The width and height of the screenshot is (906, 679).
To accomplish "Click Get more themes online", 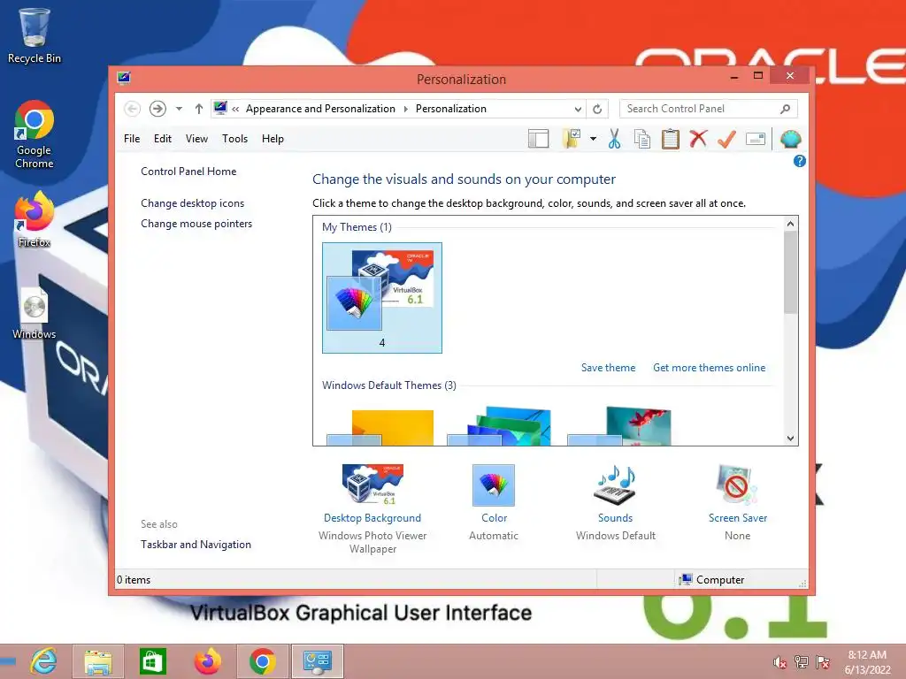I will click(709, 368).
